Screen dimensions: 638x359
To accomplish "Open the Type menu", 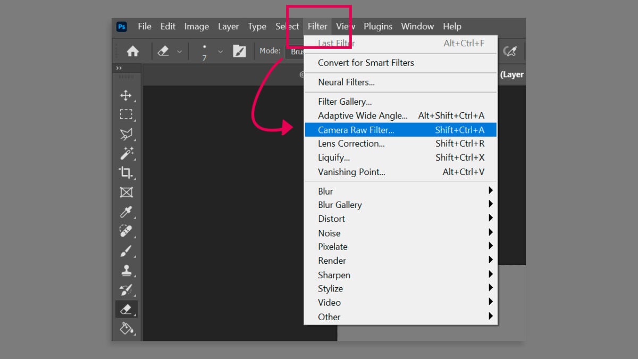I will (x=257, y=27).
